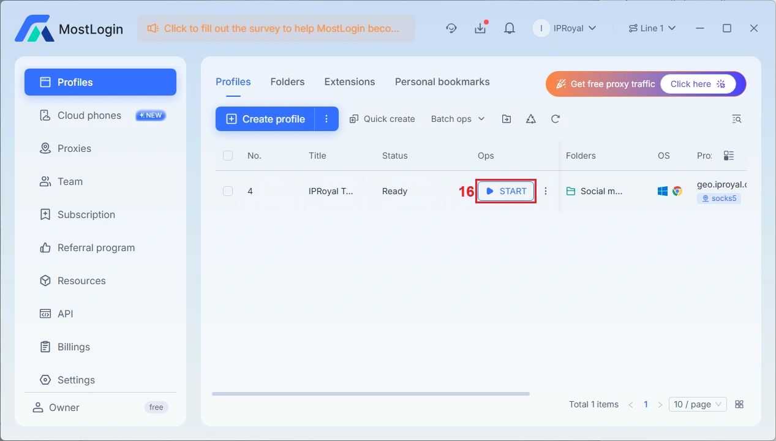Open Proxies in the sidebar
Viewport: 776px width, 441px height.
[100, 148]
